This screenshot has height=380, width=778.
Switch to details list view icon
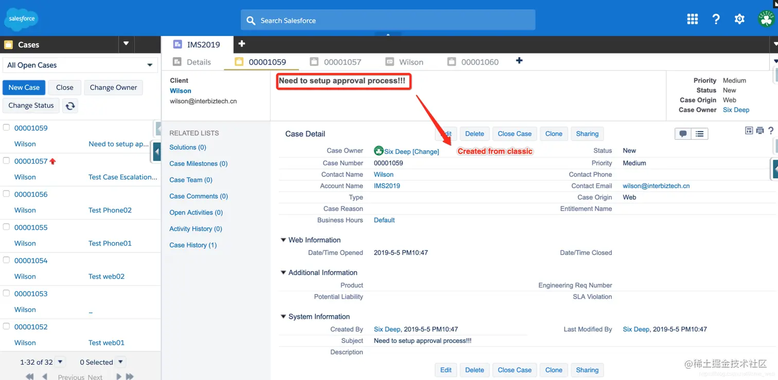pyautogui.click(x=699, y=134)
